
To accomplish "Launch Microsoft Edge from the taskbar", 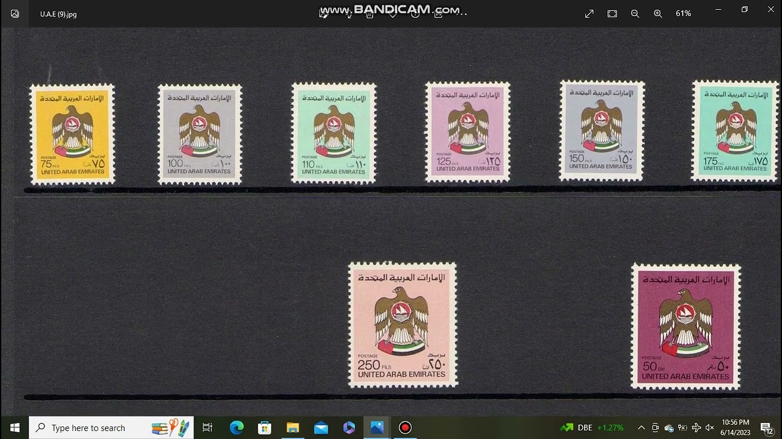I will (236, 427).
